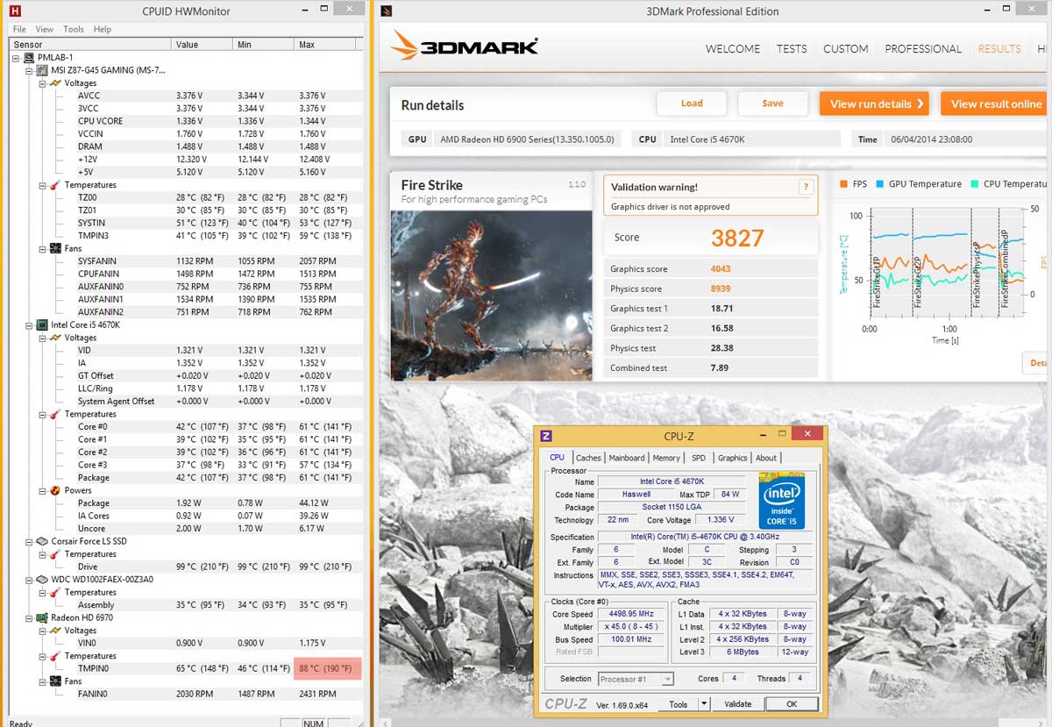Collapse the Intel Core i5 Temperatures group
Image resolution: width=1052 pixels, height=727 pixels.
pyautogui.click(x=42, y=414)
